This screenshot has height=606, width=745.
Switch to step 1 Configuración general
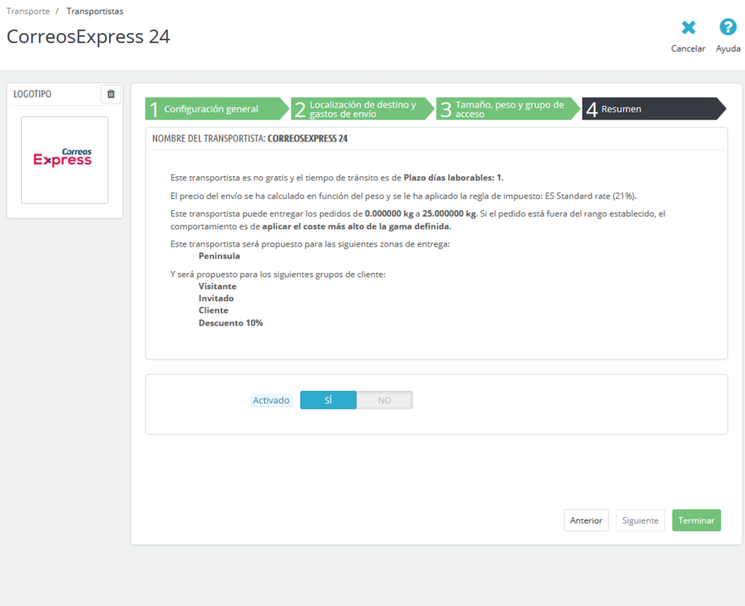214,108
